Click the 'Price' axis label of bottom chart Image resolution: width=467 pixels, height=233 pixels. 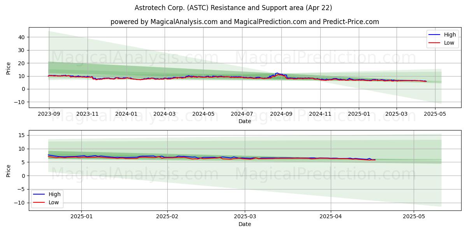(9, 170)
